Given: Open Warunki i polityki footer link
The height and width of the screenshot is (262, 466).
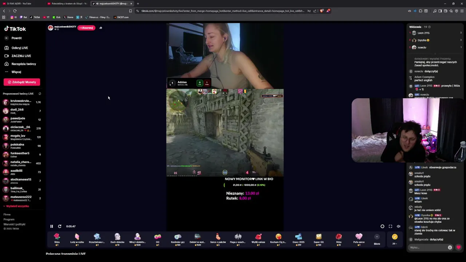Looking at the screenshot, I should [14, 224].
